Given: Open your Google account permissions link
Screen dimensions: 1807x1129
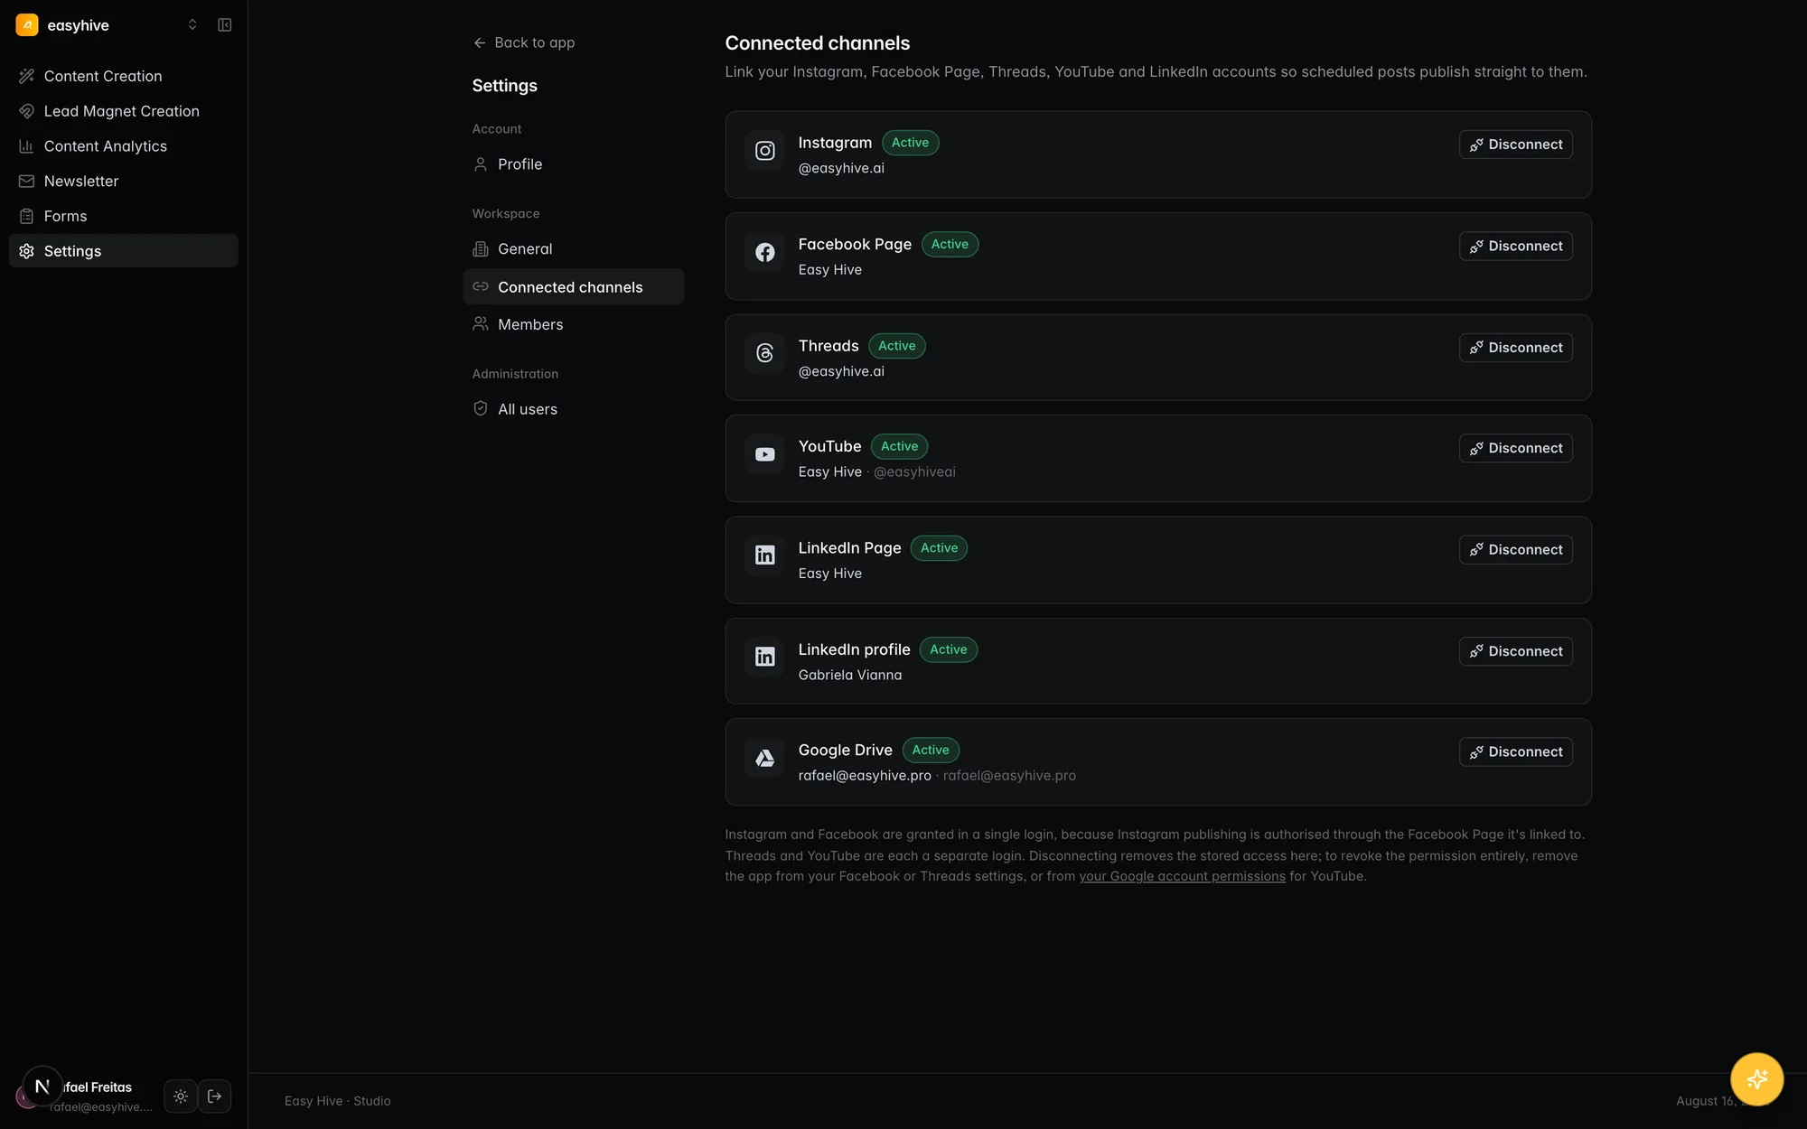Looking at the screenshot, I should (x=1182, y=876).
